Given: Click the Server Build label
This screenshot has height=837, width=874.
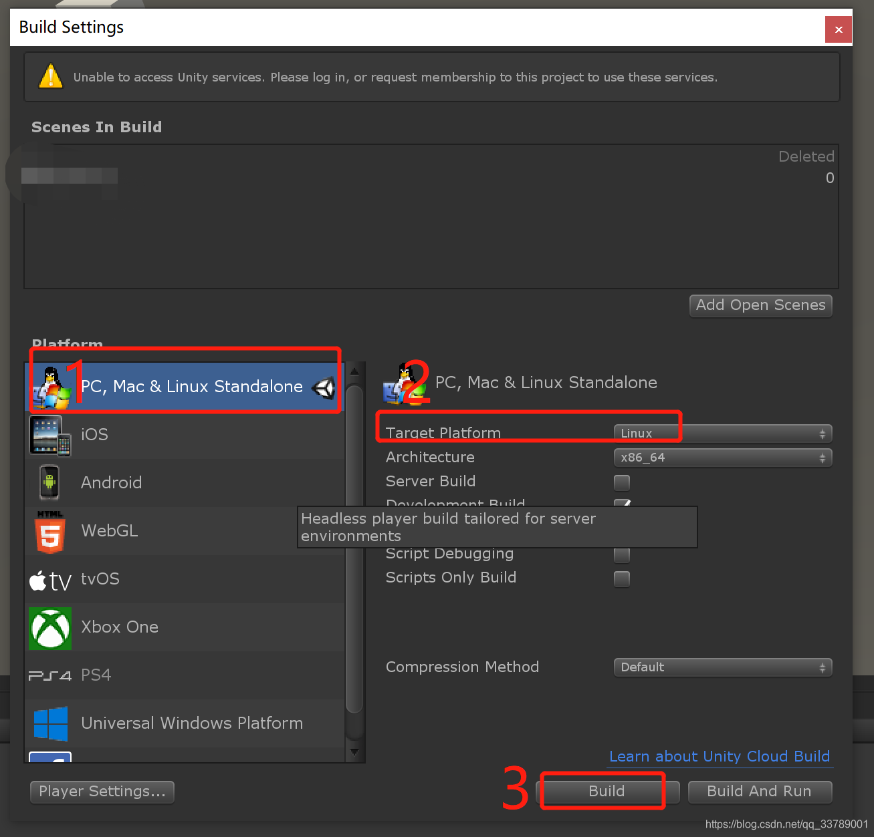Looking at the screenshot, I should [x=431, y=482].
